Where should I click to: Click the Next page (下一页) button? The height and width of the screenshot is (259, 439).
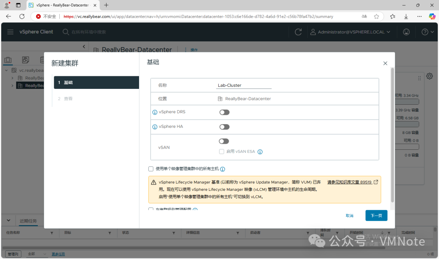click(376, 216)
